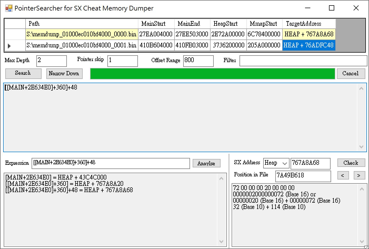Focus the Expression input field
This screenshot has width=369, height=249.
point(111,163)
